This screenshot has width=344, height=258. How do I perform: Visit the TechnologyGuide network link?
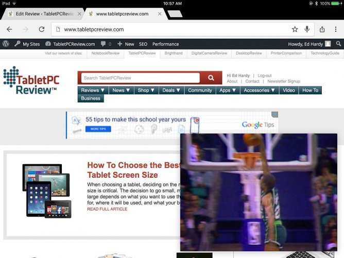tap(325, 54)
